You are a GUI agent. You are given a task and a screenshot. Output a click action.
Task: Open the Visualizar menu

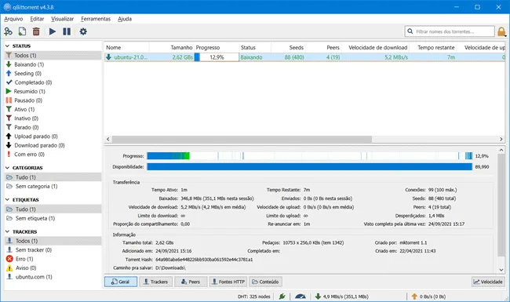[62, 19]
